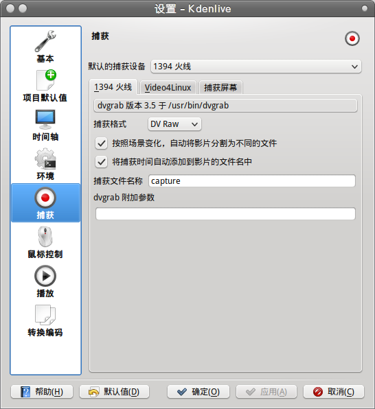Toggle adding capture time to filename checkbox
375x409 pixels.
(102, 162)
